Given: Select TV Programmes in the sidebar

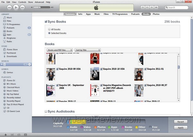Looking at the screenshot, I should coord(13,24).
